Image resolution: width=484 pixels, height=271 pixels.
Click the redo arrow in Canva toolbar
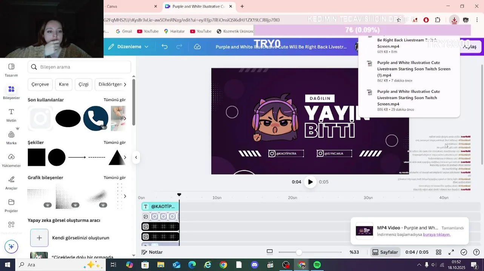(179, 47)
